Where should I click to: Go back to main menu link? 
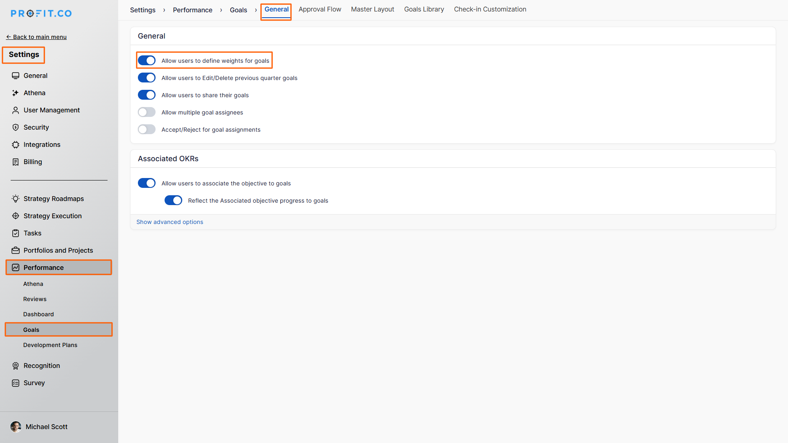click(37, 37)
